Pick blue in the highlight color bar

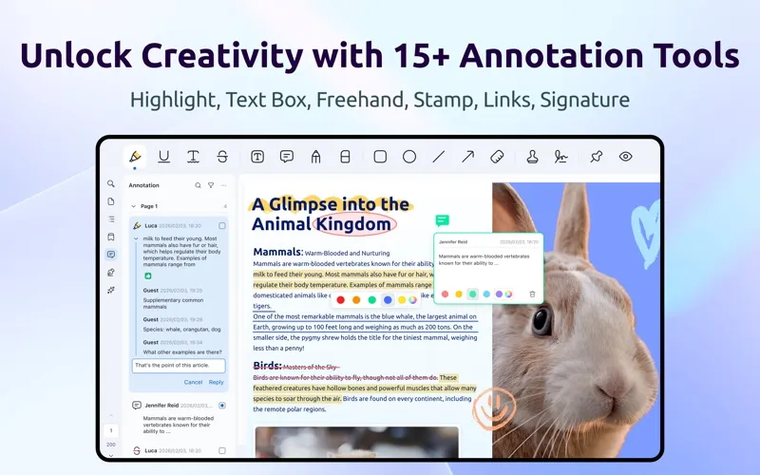pos(388,300)
